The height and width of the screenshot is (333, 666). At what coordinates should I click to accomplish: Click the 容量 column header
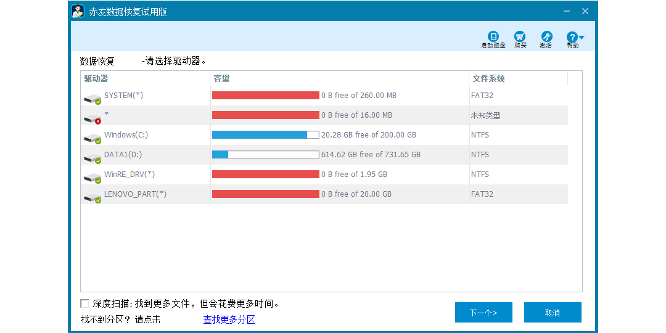coord(221,78)
